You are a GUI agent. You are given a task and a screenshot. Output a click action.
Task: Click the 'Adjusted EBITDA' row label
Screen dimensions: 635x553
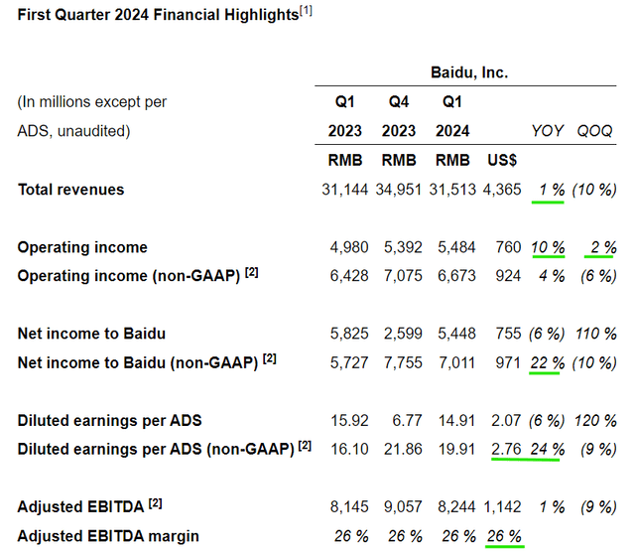pos(80,507)
